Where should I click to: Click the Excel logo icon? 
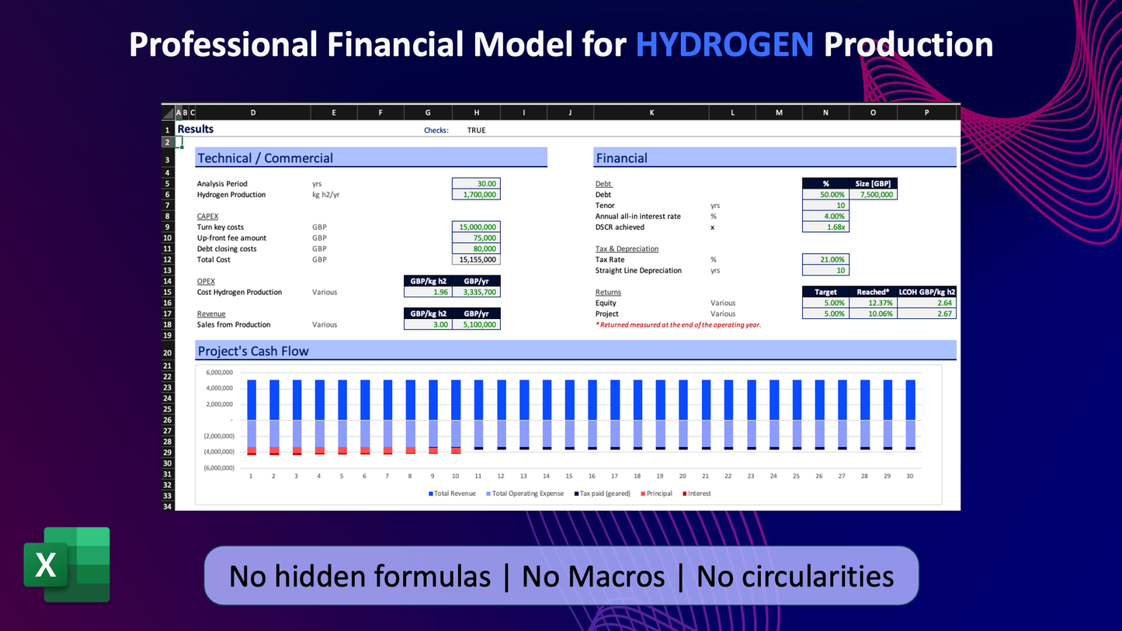coord(67,564)
